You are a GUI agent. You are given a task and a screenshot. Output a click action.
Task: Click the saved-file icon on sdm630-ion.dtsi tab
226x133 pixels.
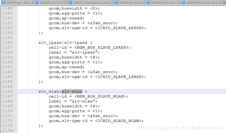[37, 3]
